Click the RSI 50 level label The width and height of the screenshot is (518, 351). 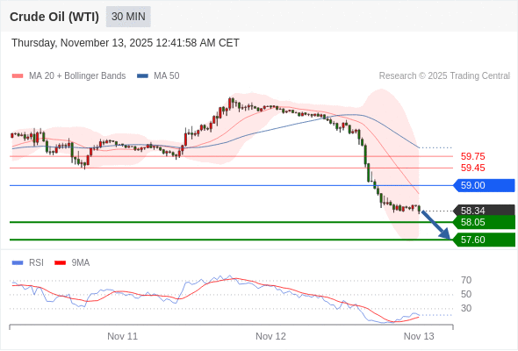(466, 294)
